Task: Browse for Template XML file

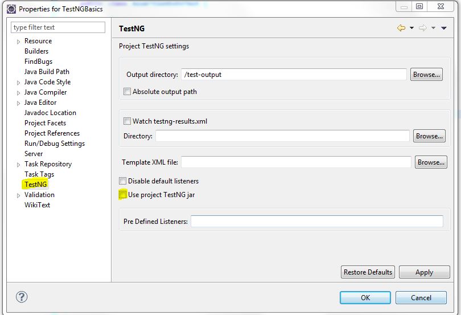Action: (x=431, y=162)
